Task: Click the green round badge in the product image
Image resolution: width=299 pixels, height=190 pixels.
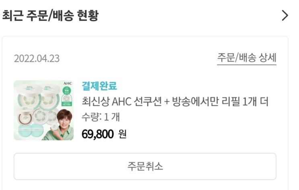Action: click(x=67, y=91)
